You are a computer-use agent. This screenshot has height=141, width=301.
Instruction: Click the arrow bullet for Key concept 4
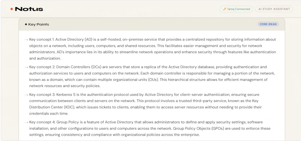point(26,123)
